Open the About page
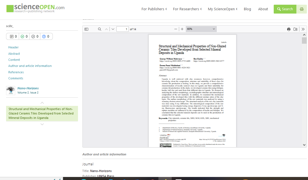This screenshot has width=308, height=180. click(x=263, y=9)
